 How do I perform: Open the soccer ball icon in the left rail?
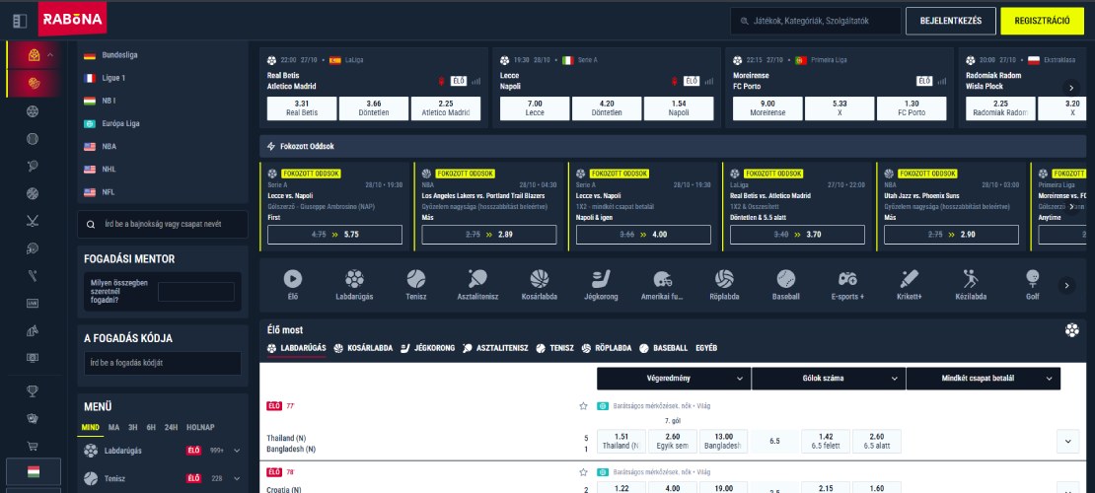pos(33,111)
